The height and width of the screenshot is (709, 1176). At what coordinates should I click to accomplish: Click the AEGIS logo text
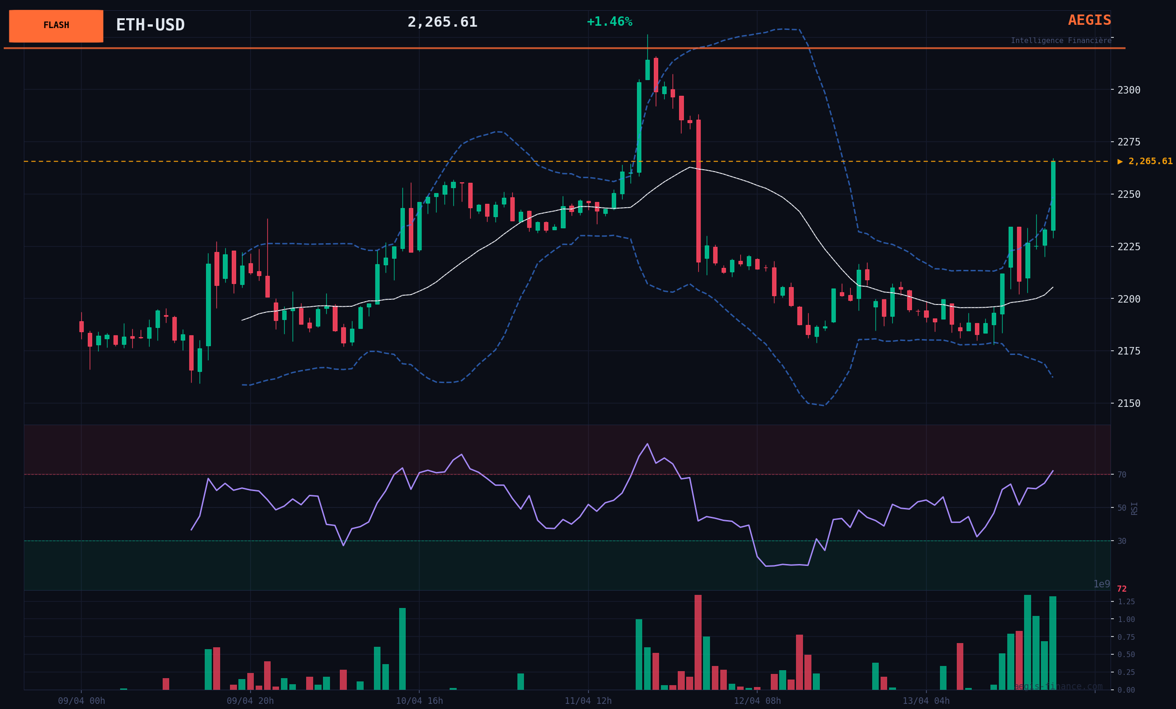[x=1089, y=20]
